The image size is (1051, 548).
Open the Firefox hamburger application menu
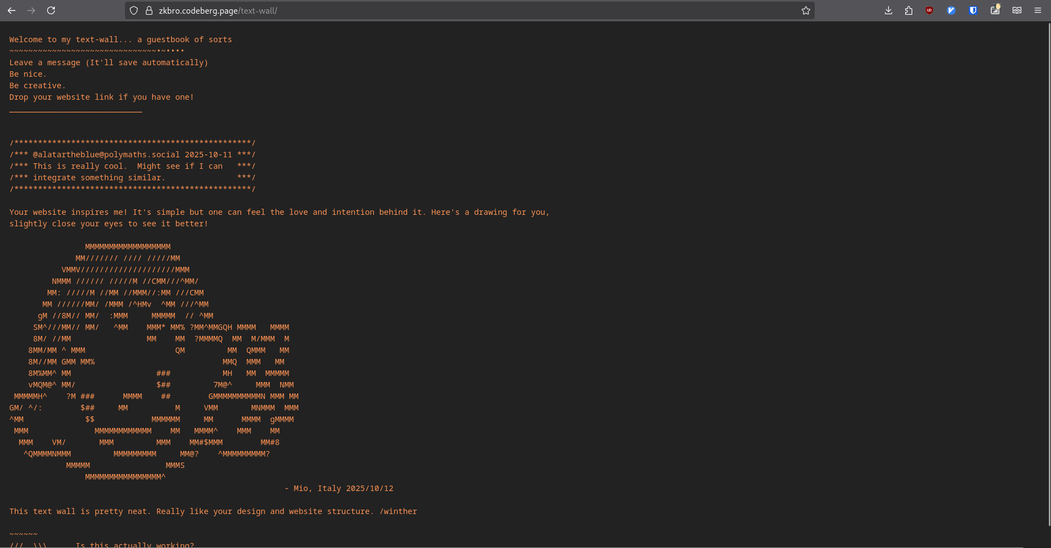1038,10
